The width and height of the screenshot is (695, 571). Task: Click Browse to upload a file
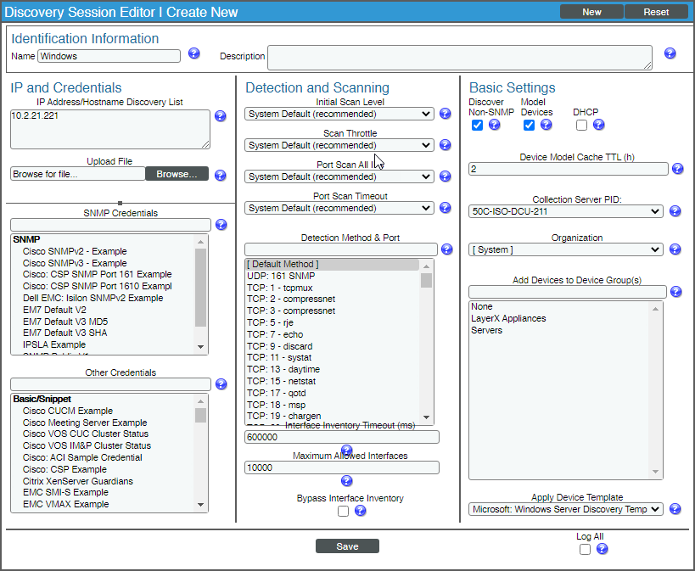[x=177, y=173]
